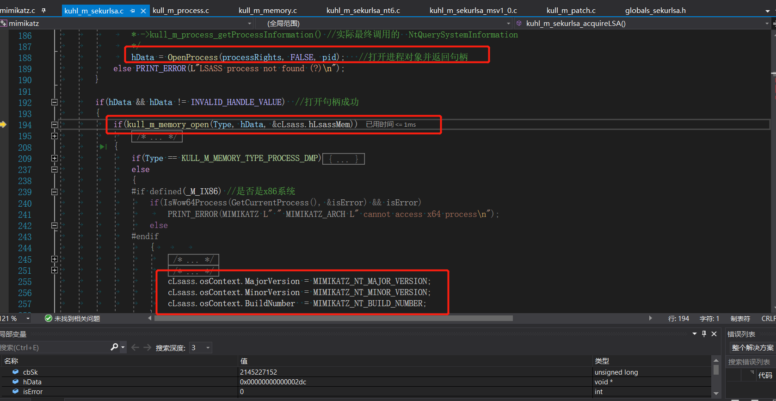Collapse the else block at line 237

(54, 169)
